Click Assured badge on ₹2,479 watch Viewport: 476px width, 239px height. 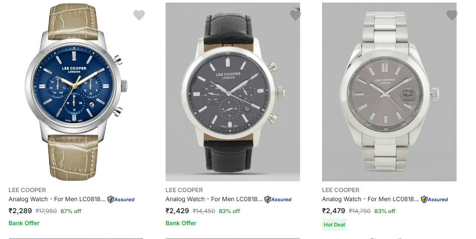(x=434, y=199)
